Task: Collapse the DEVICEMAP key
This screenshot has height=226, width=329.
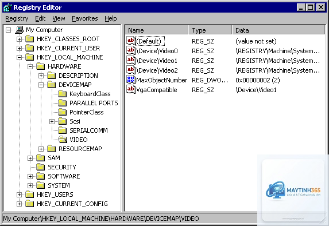Action: [x=41, y=85]
